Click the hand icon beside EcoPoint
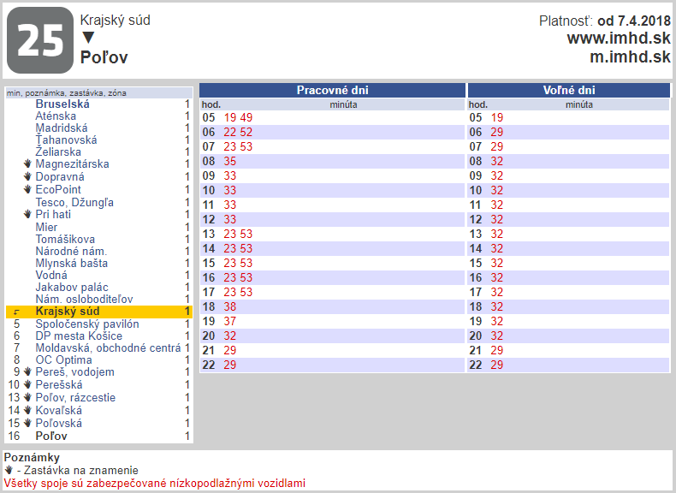Viewport: 676px width, 493px height. point(27,190)
